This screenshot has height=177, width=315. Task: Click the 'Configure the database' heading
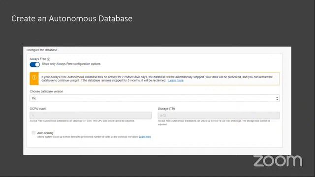(42, 50)
